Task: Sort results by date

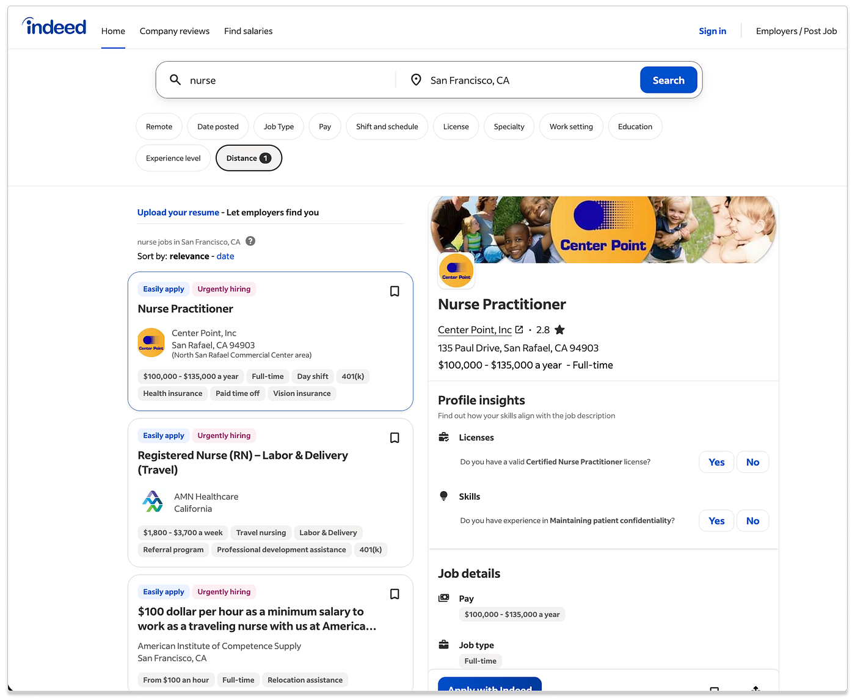Action: [x=225, y=256]
